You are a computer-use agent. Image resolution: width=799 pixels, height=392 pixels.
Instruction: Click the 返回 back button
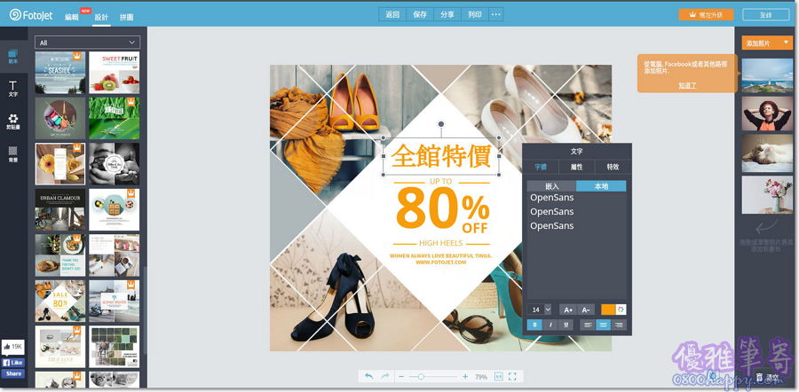coord(392,14)
